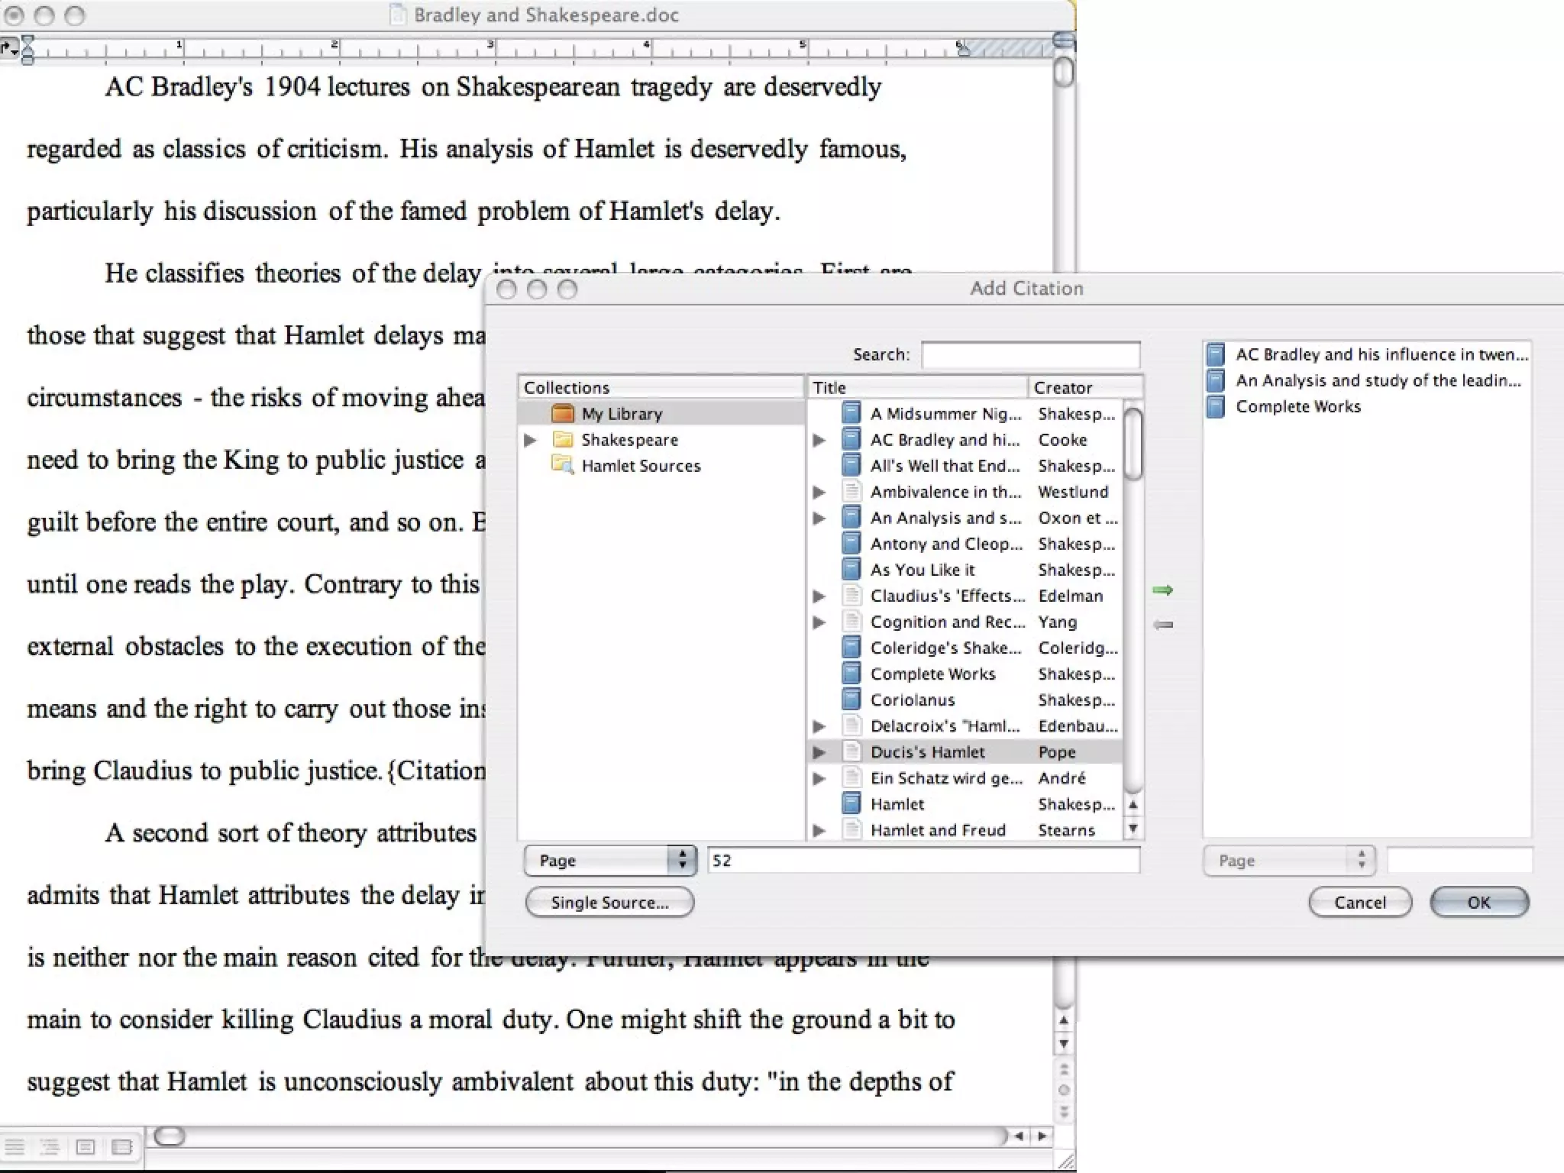Image resolution: width=1564 pixels, height=1173 pixels.
Task: Click the Hamlet Sources saved search icon
Action: (x=563, y=465)
